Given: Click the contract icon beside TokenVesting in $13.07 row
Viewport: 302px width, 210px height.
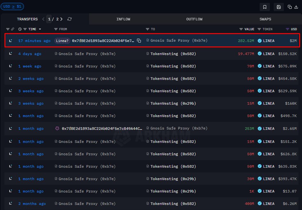Looking at the screenshot, I should click(148, 191).
